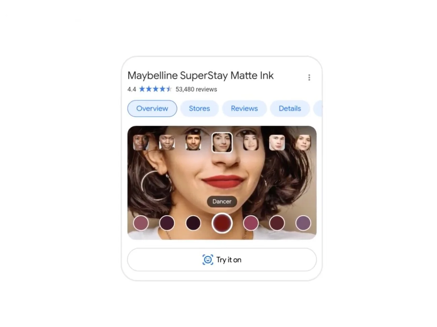
Task: Open the Reviews tab
Action: 244,109
